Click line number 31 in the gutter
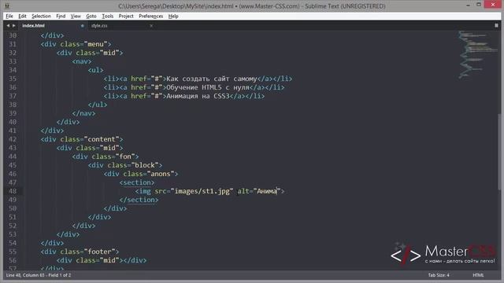Viewport: 504px width, 283px height. pyautogui.click(x=13, y=44)
